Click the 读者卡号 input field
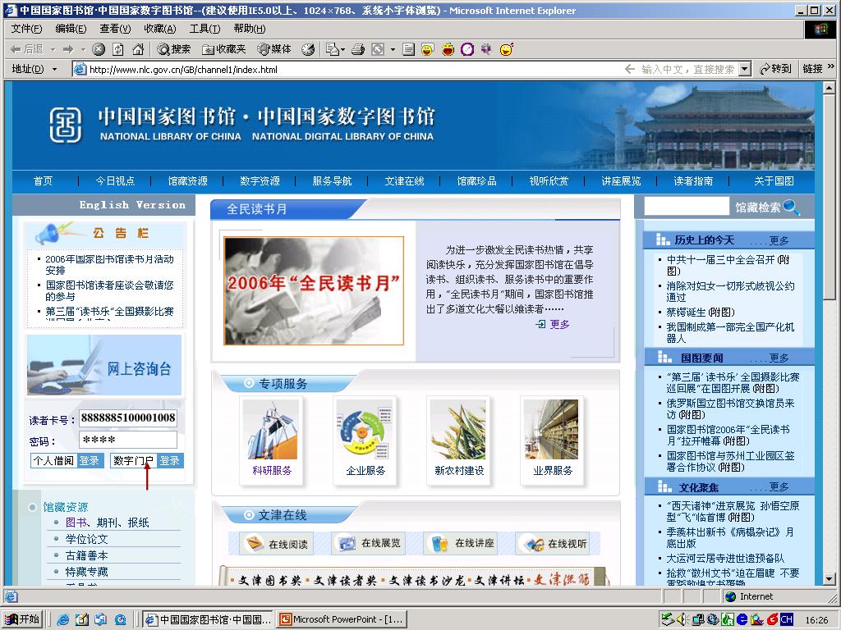The width and height of the screenshot is (841, 630). click(128, 418)
